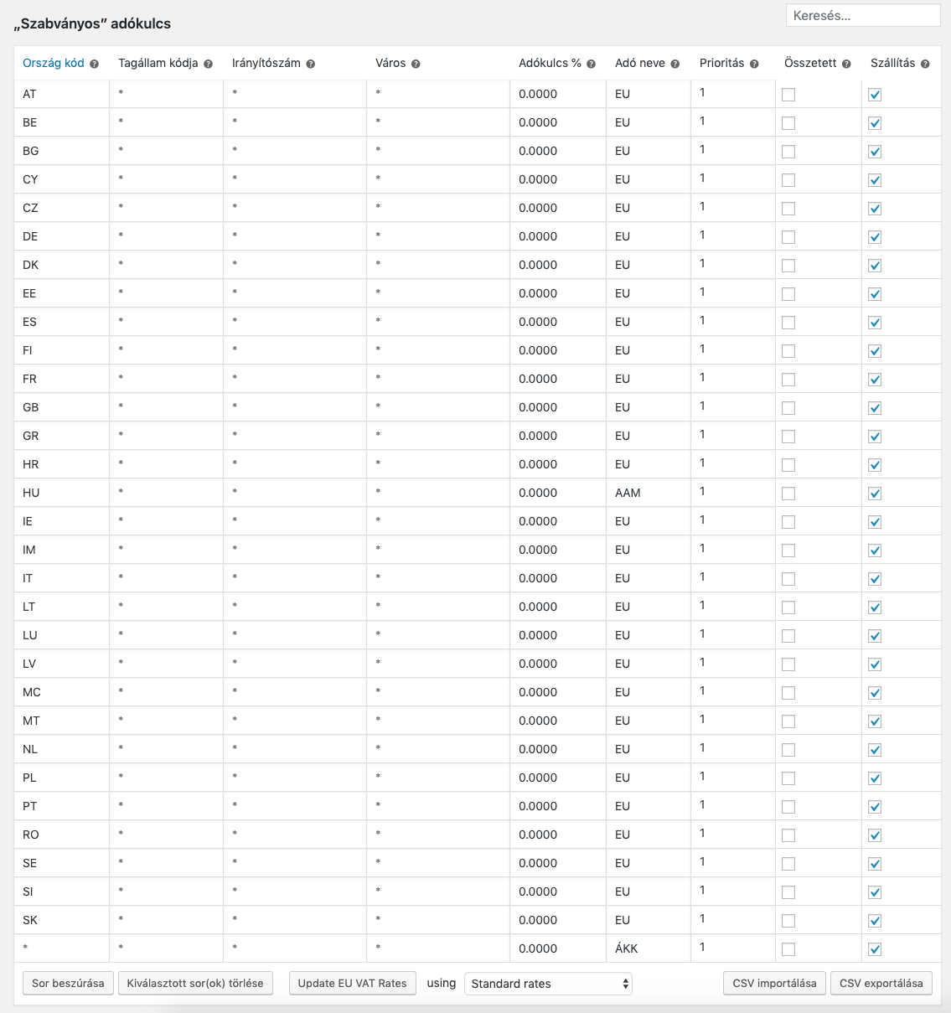Screen dimensions: 951x1013
Task: Click help icon beside Tagállam kódja
Action: [x=208, y=64]
